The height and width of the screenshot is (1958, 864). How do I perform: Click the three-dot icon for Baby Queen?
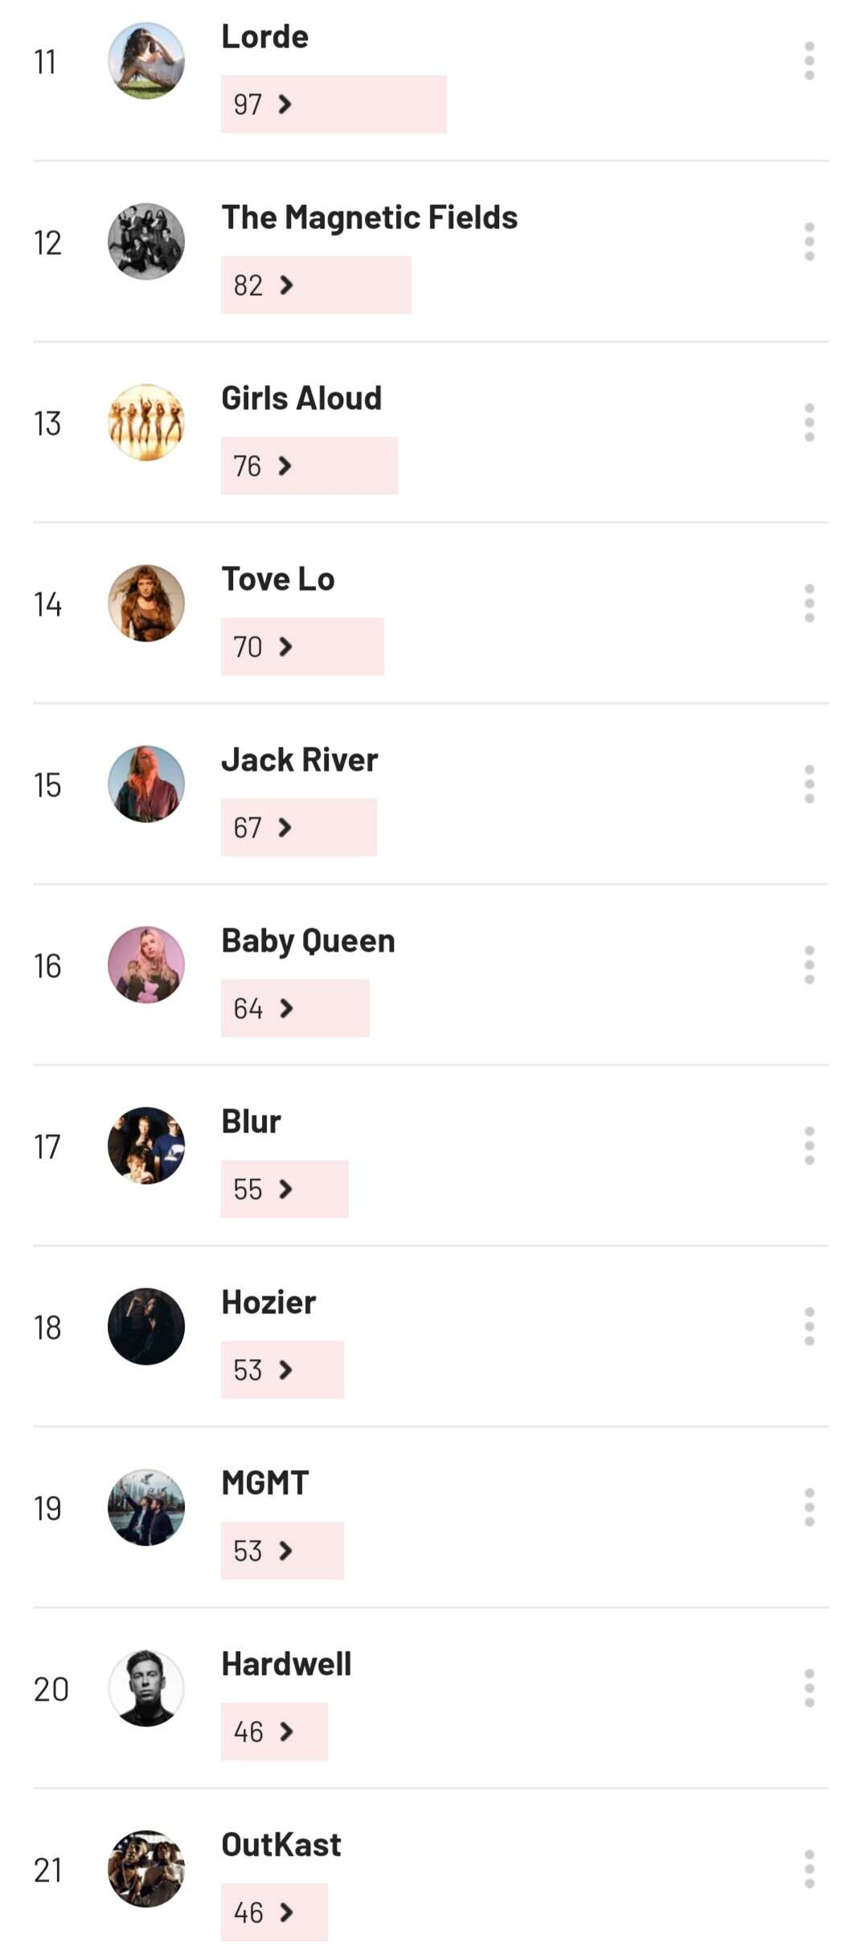(x=809, y=965)
